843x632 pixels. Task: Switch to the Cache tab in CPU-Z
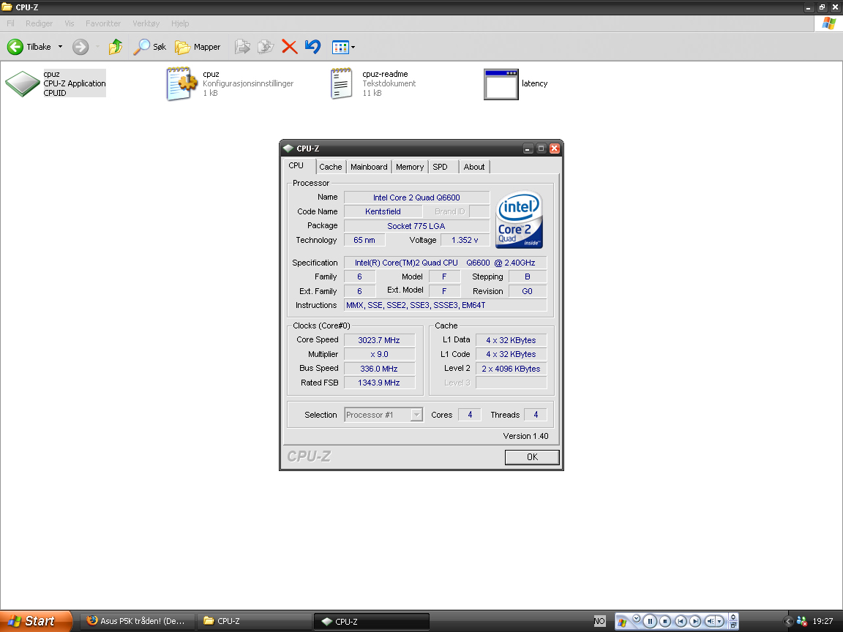(x=330, y=167)
